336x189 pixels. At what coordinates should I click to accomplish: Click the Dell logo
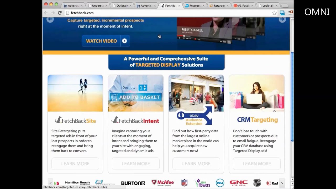click(x=220, y=183)
